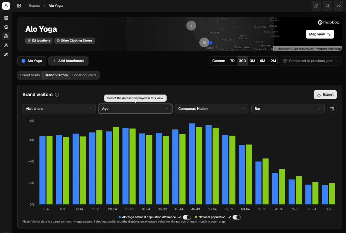Click the blue location dot on map

[x=211, y=43]
